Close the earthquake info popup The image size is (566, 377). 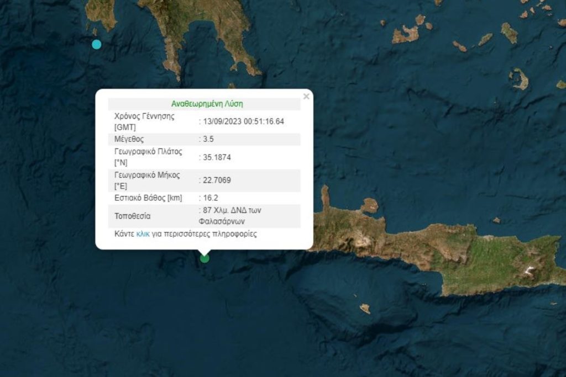(x=306, y=97)
